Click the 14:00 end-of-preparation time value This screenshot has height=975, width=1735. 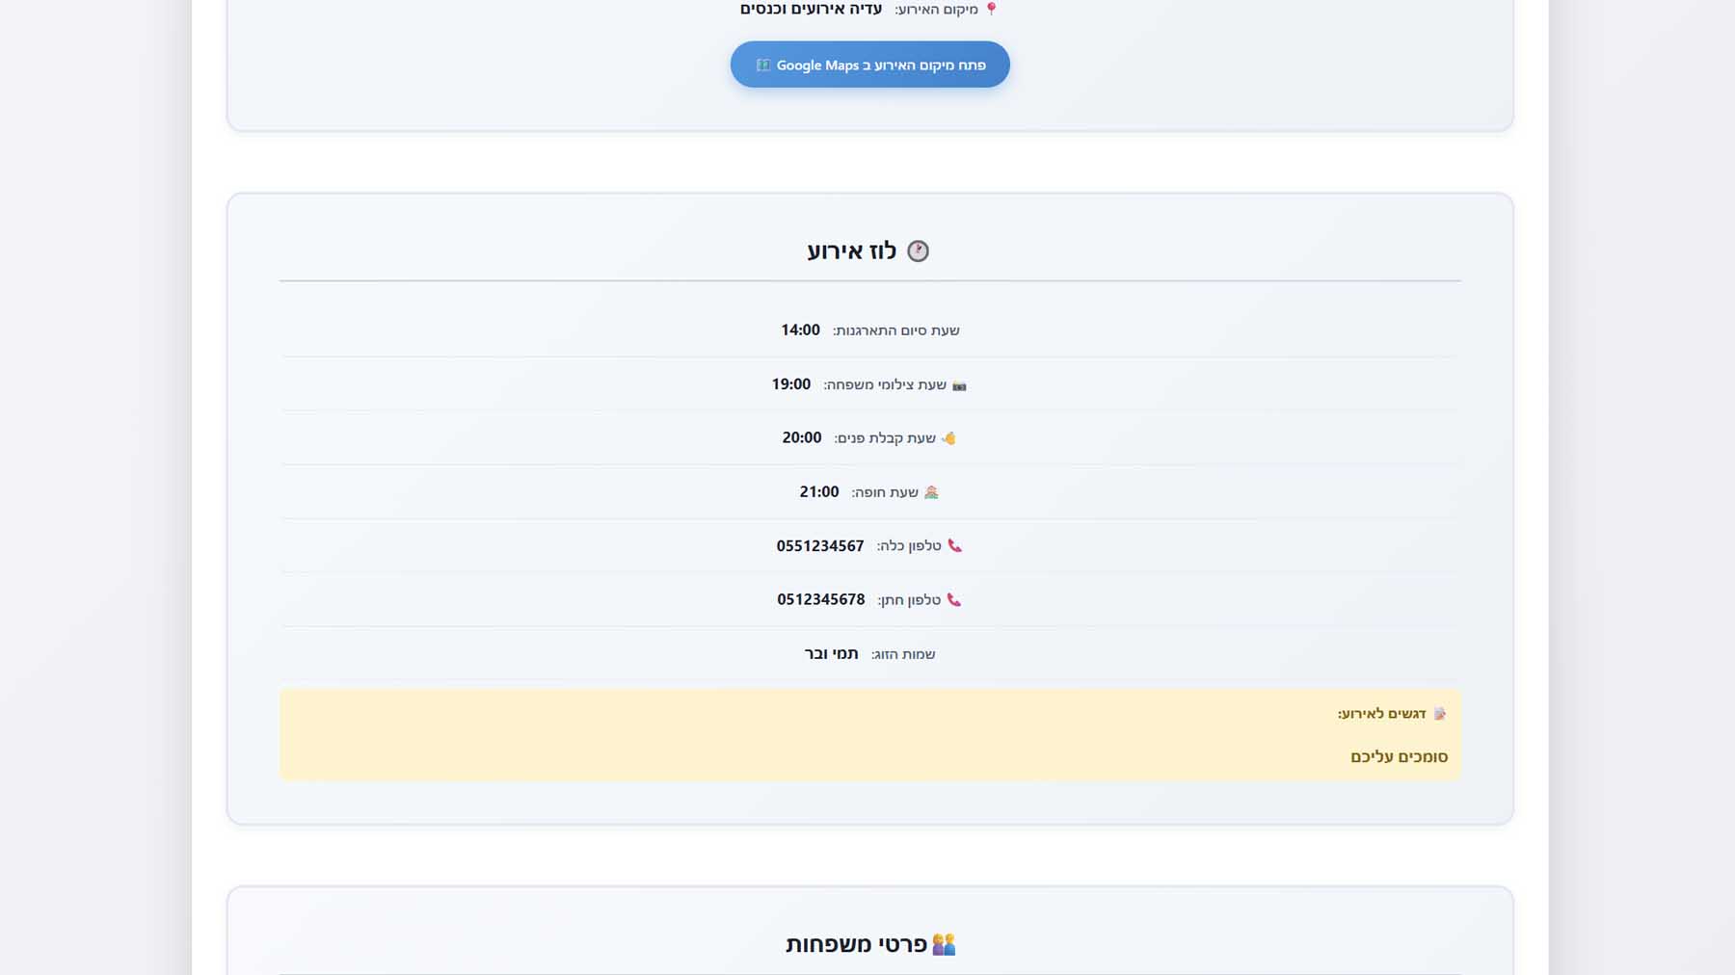pyautogui.click(x=800, y=330)
